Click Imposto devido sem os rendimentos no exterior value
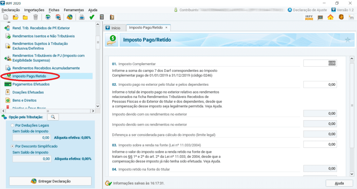Viewport: 357px width, 189px height. 320,124
